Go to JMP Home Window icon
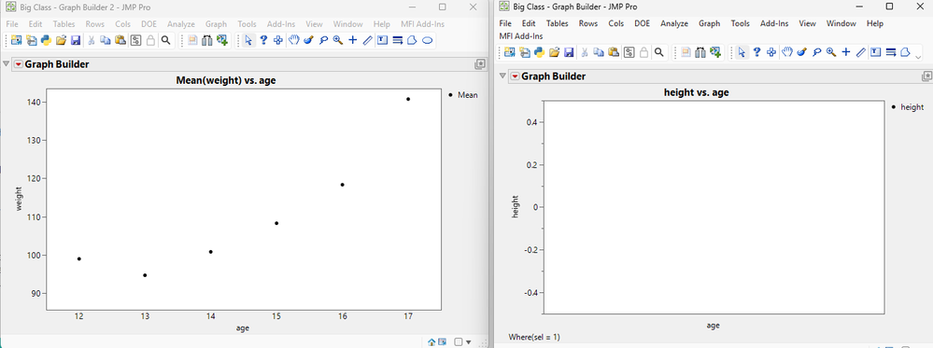This screenshot has width=933, height=348. pyautogui.click(x=432, y=342)
